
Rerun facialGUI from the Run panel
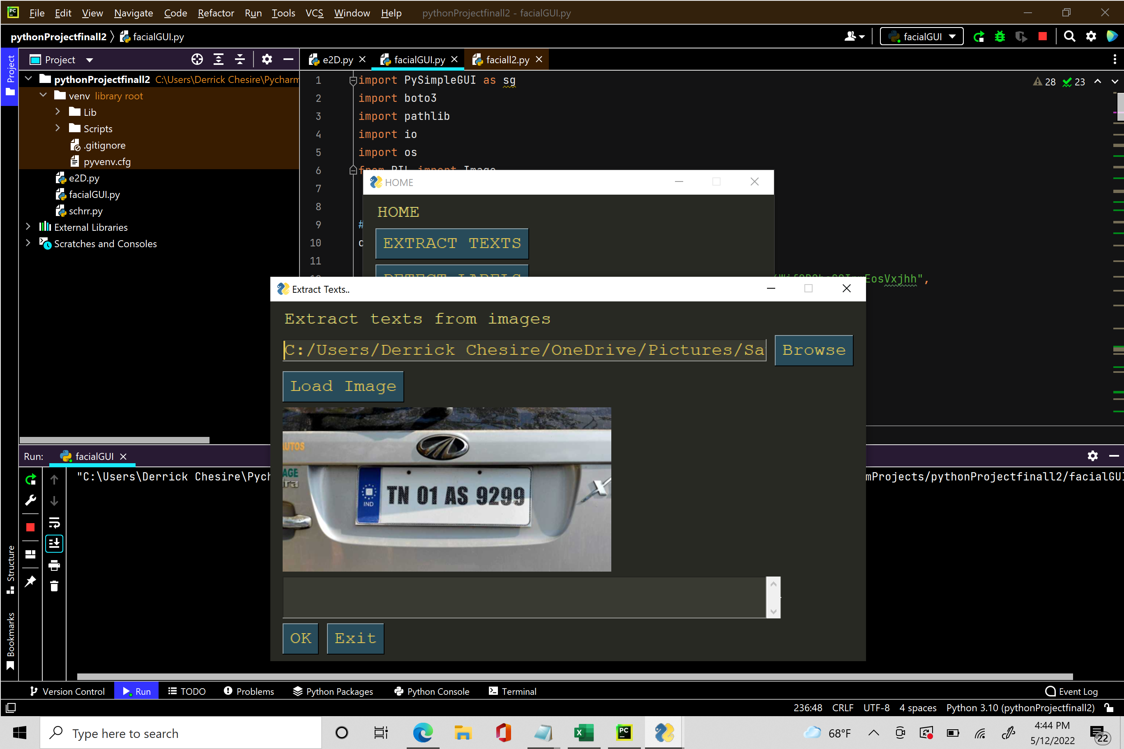[x=30, y=480]
